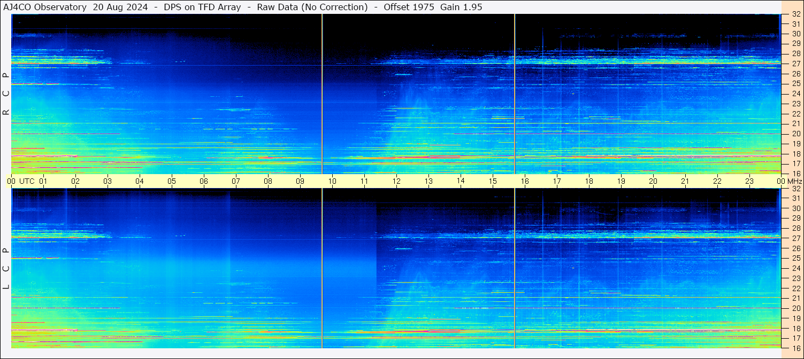
Task: Select the 07 hour label on the time axis
Action: (x=236, y=181)
